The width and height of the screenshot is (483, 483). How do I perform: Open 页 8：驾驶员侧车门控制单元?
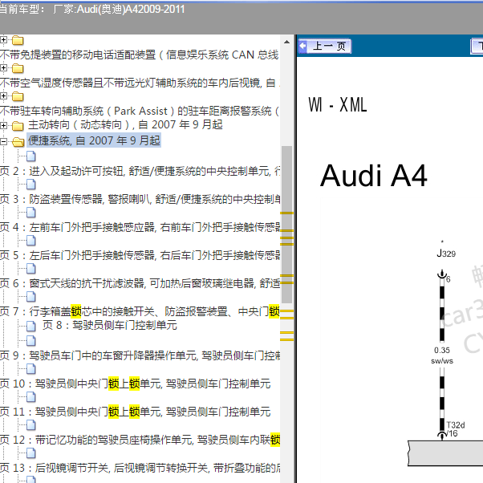click(x=110, y=325)
